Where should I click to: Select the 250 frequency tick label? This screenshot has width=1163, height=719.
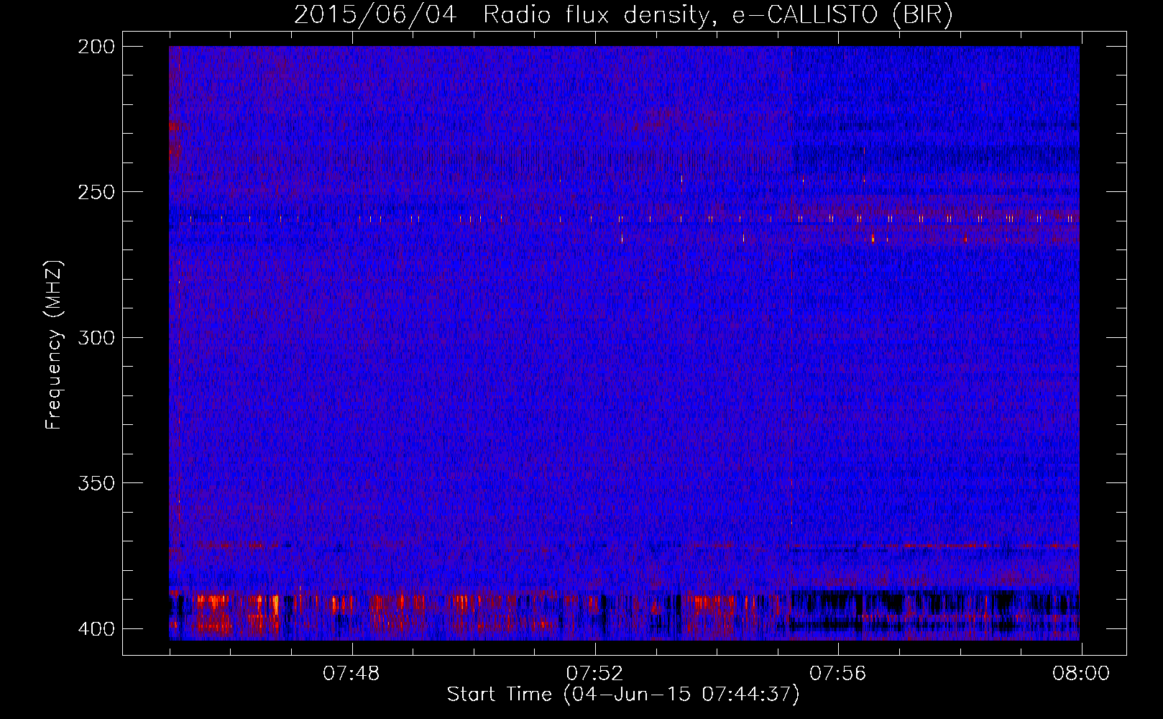click(x=96, y=192)
